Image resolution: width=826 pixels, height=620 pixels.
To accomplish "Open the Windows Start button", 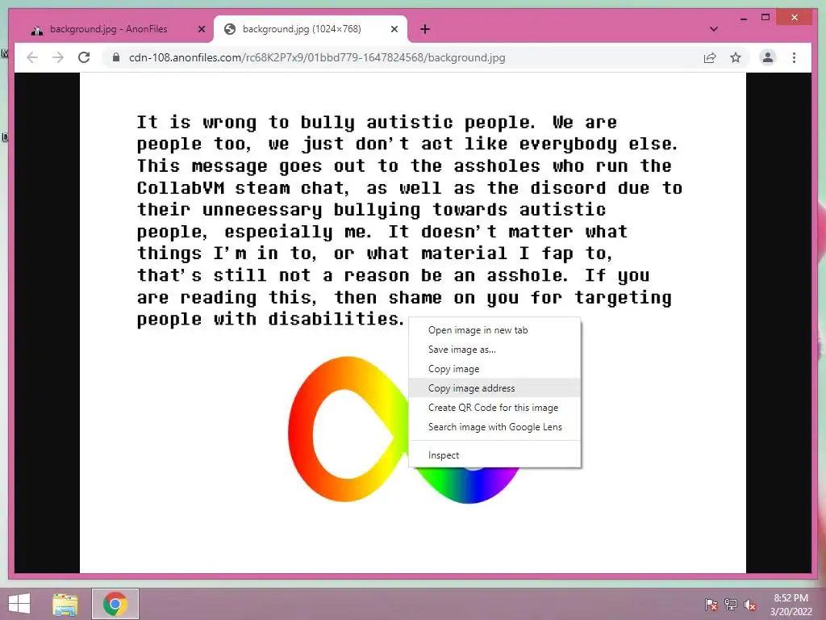I will pyautogui.click(x=19, y=604).
